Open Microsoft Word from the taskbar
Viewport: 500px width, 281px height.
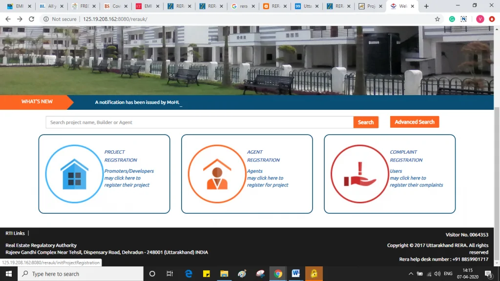click(x=296, y=274)
